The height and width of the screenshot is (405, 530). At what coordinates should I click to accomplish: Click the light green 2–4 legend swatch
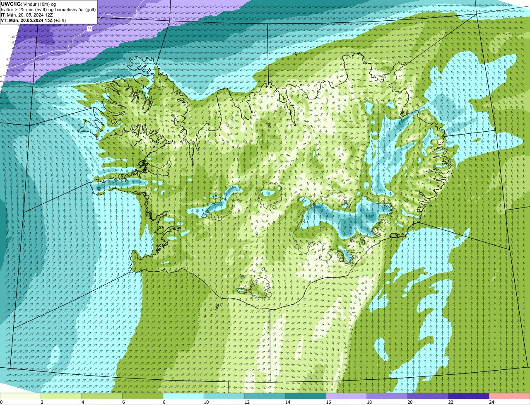pyautogui.click(x=61, y=396)
